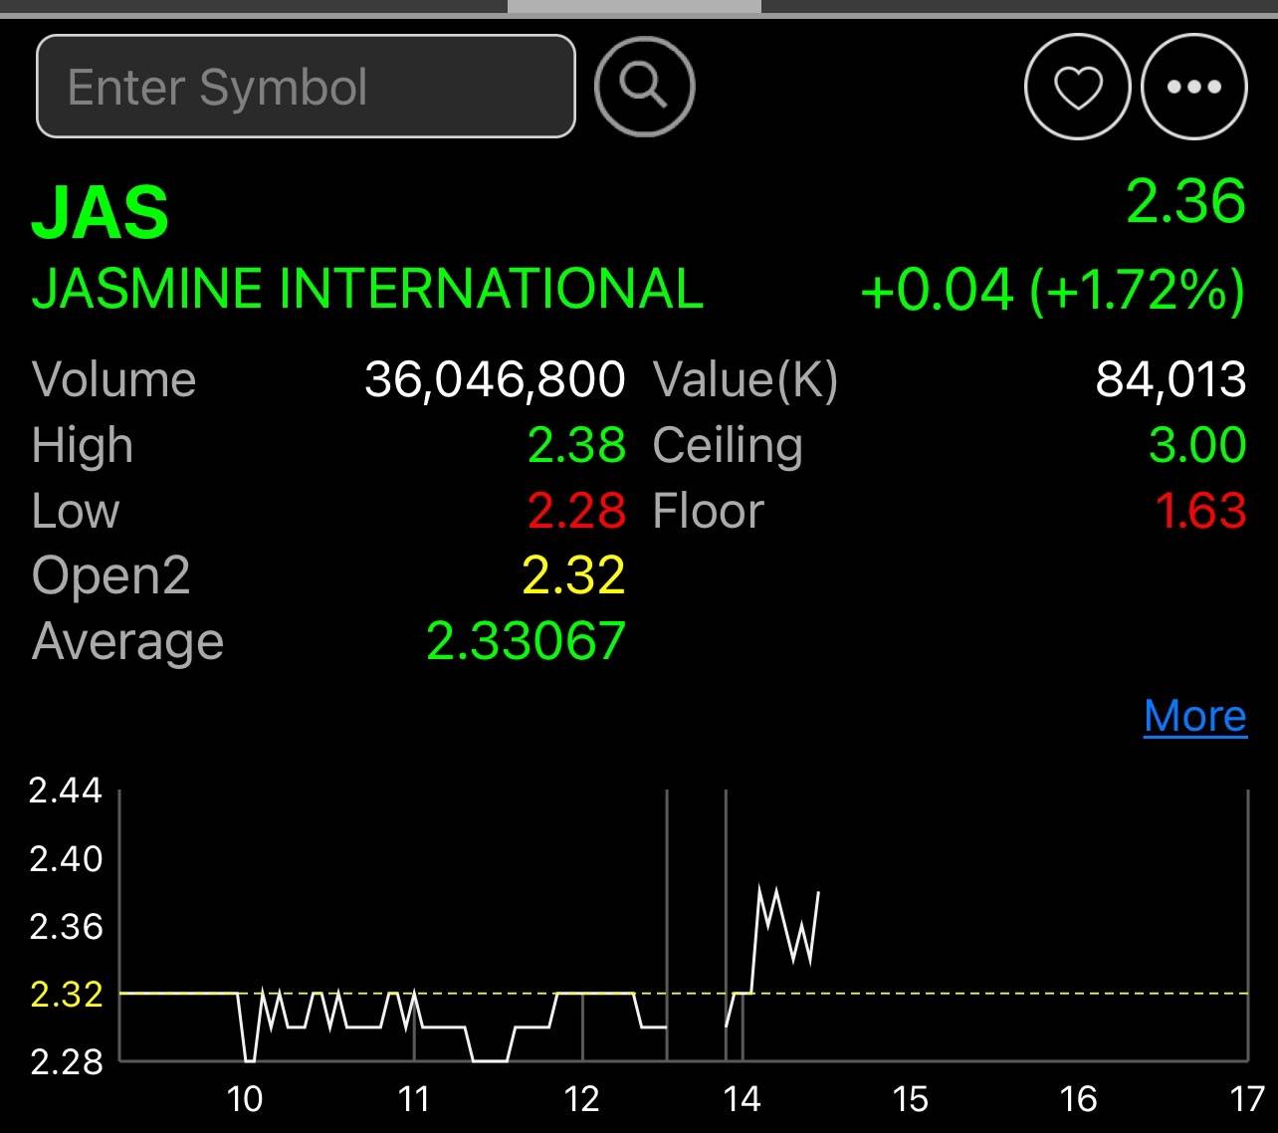Viewport: 1278px width, 1133px height.
Task: Tap the 2.28 price axis label on the chart
Action: [66, 1061]
